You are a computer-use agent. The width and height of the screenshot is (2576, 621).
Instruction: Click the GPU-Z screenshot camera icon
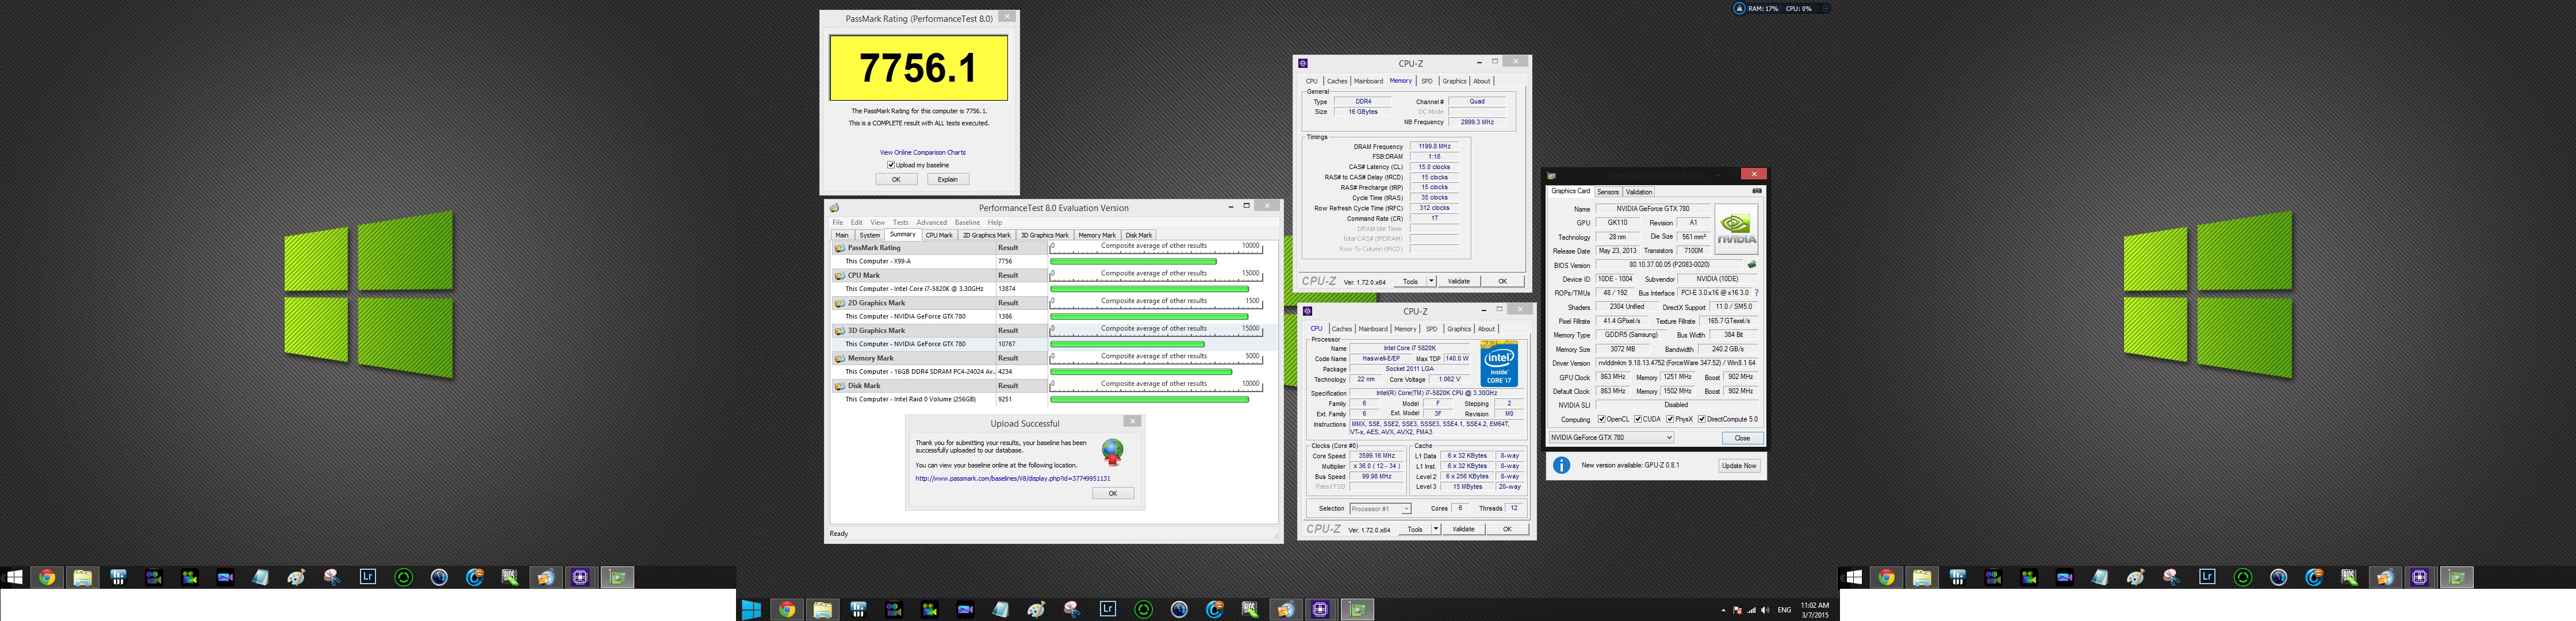pos(1756,191)
